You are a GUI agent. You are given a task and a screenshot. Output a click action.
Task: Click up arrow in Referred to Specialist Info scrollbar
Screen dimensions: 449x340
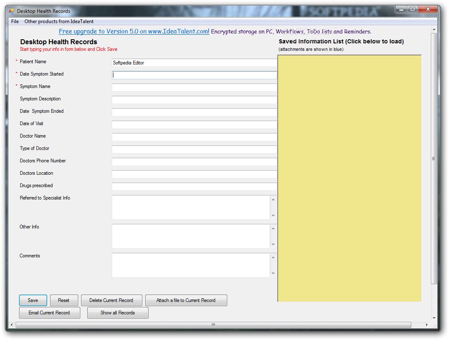point(273,199)
